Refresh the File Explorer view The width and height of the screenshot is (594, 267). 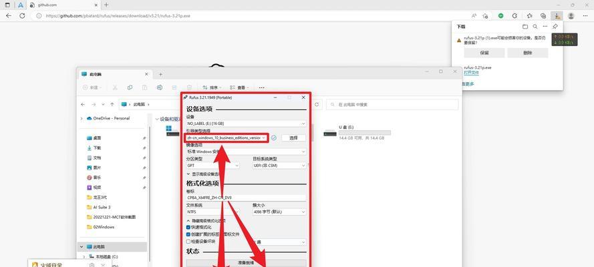click(x=316, y=104)
